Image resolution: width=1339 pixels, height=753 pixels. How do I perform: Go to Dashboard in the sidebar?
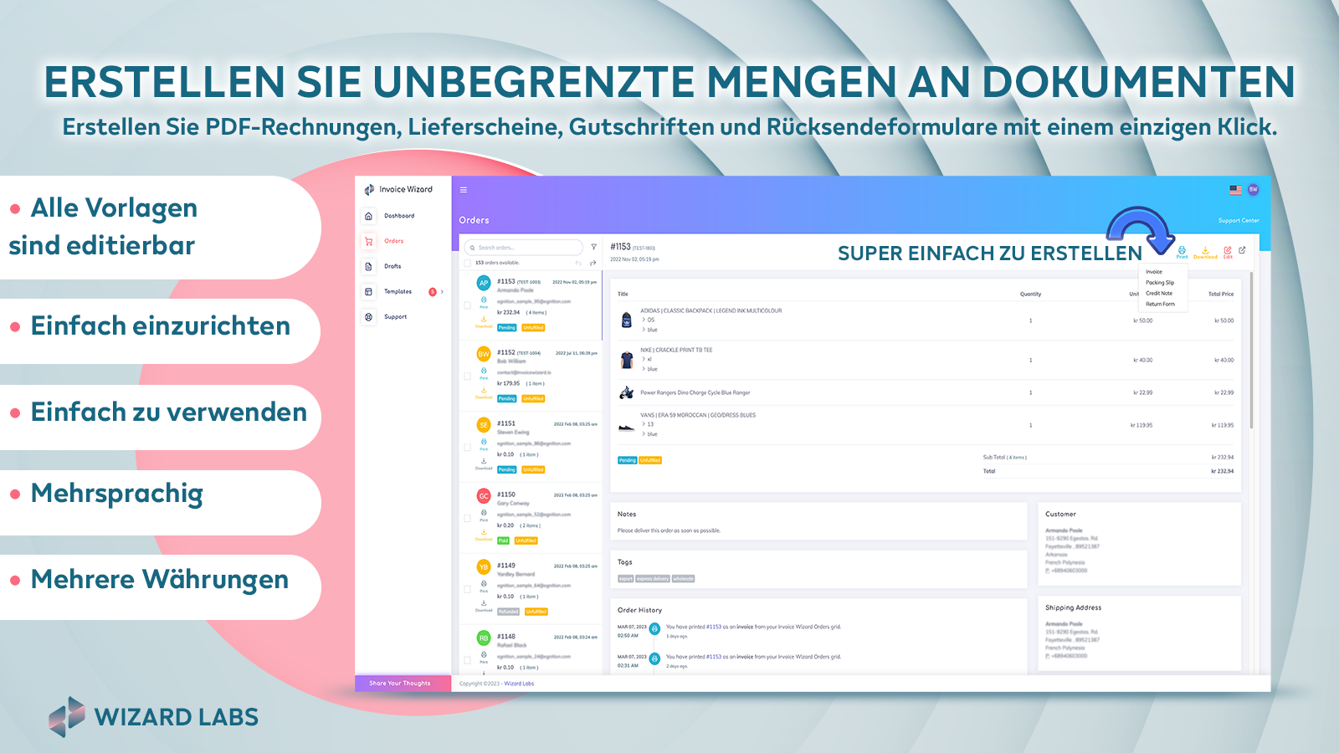pyautogui.click(x=399, y=216)
